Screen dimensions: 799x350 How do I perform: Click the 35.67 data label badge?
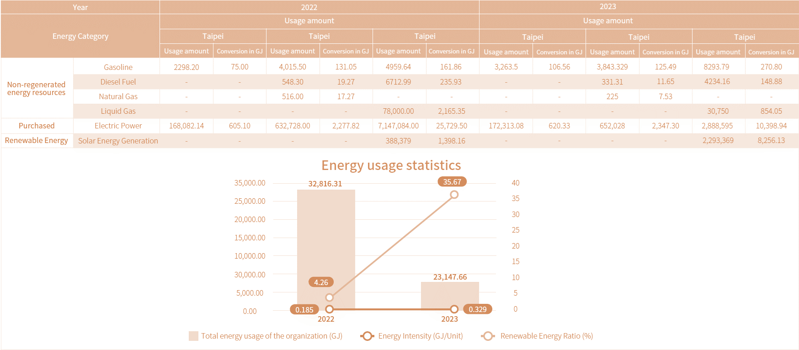(452, 182)
